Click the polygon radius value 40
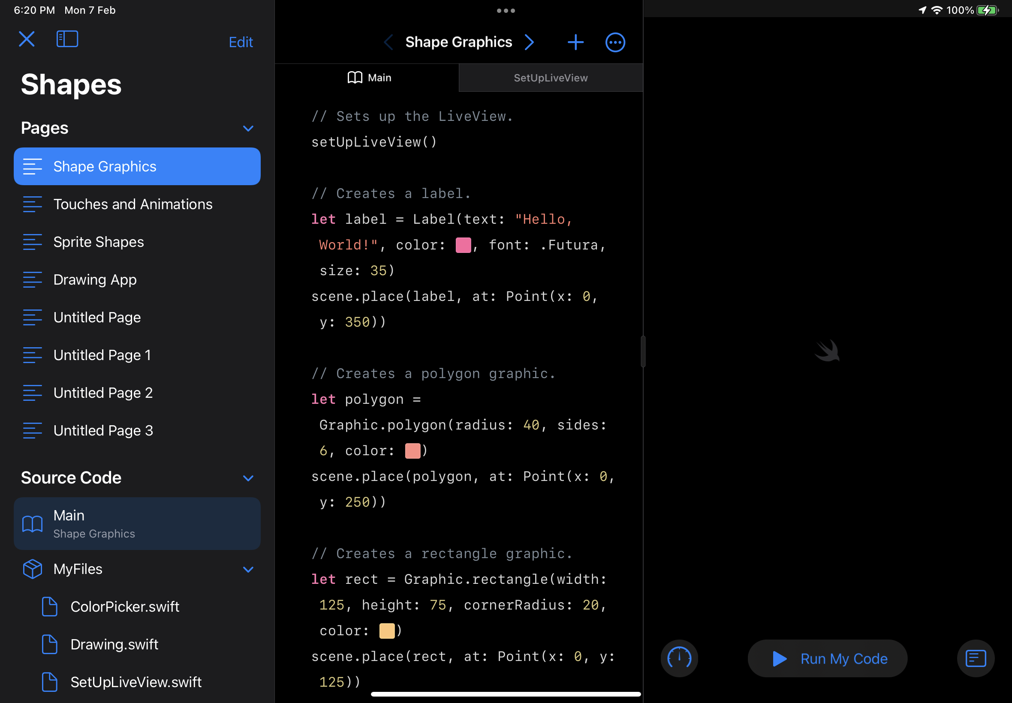This screenshot has width=1012, height=703. pyautogui.click(x=531, y=426)
